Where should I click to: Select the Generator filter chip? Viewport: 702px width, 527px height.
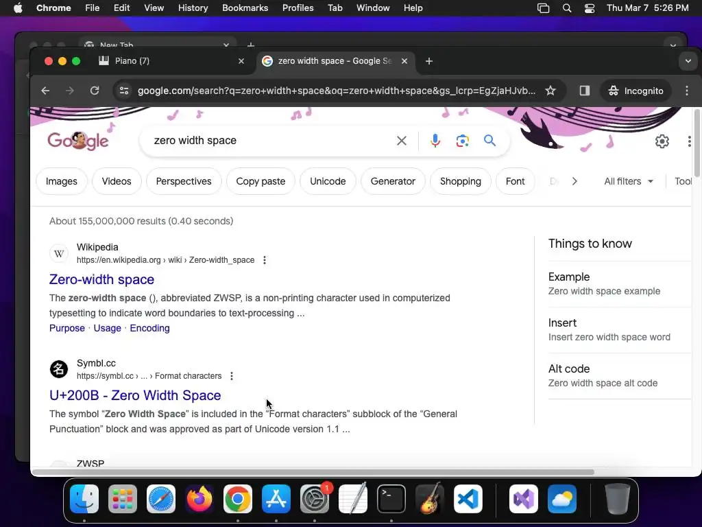tap(393, 181)
